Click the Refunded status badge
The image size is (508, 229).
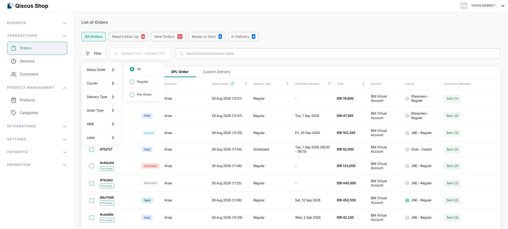pos(150,183)
